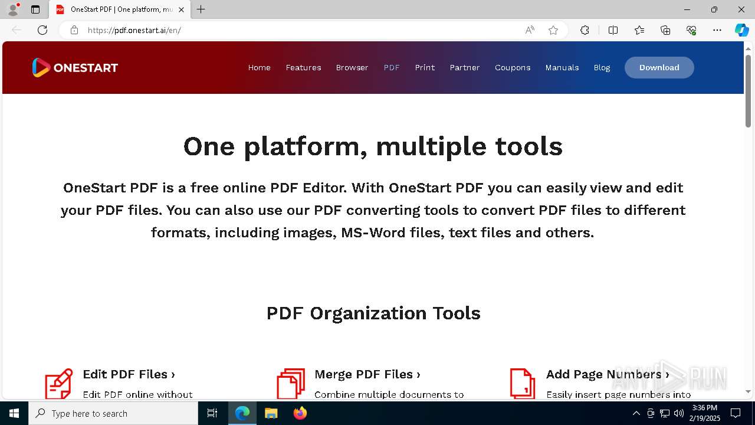Close the OneStart PDF tab

[x=181, y=9]
